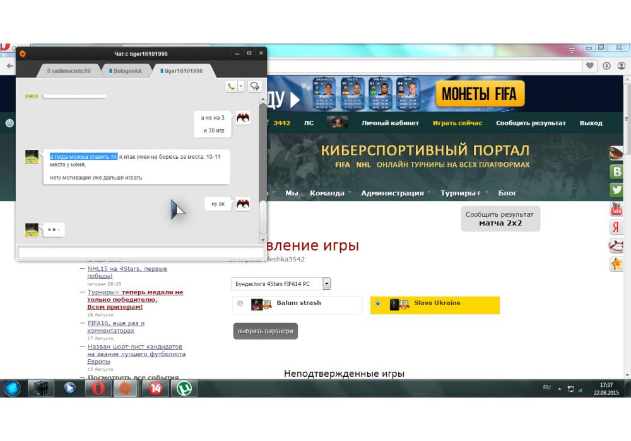The image size is (631, 441).
Task: Open uTorrent from the taskbar
Action: [x=184, y=388]
